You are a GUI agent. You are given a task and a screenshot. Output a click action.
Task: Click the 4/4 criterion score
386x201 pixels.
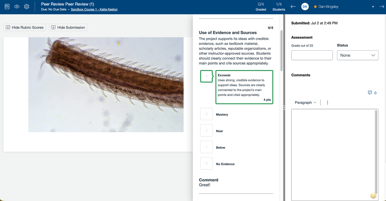[270, 28]
